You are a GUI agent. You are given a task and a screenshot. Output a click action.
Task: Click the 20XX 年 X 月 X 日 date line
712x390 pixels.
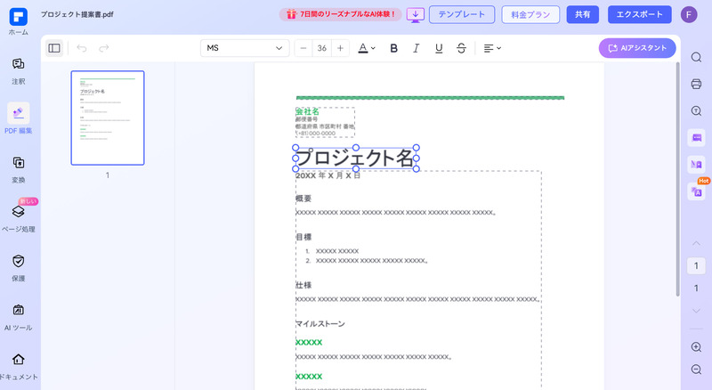328,175
